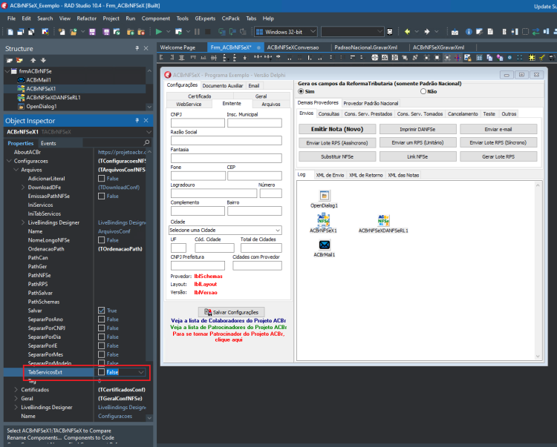This screenshot has width=557, height=447.
Task: Click the blue info circle toolbar icon
Action: [469, 32]
